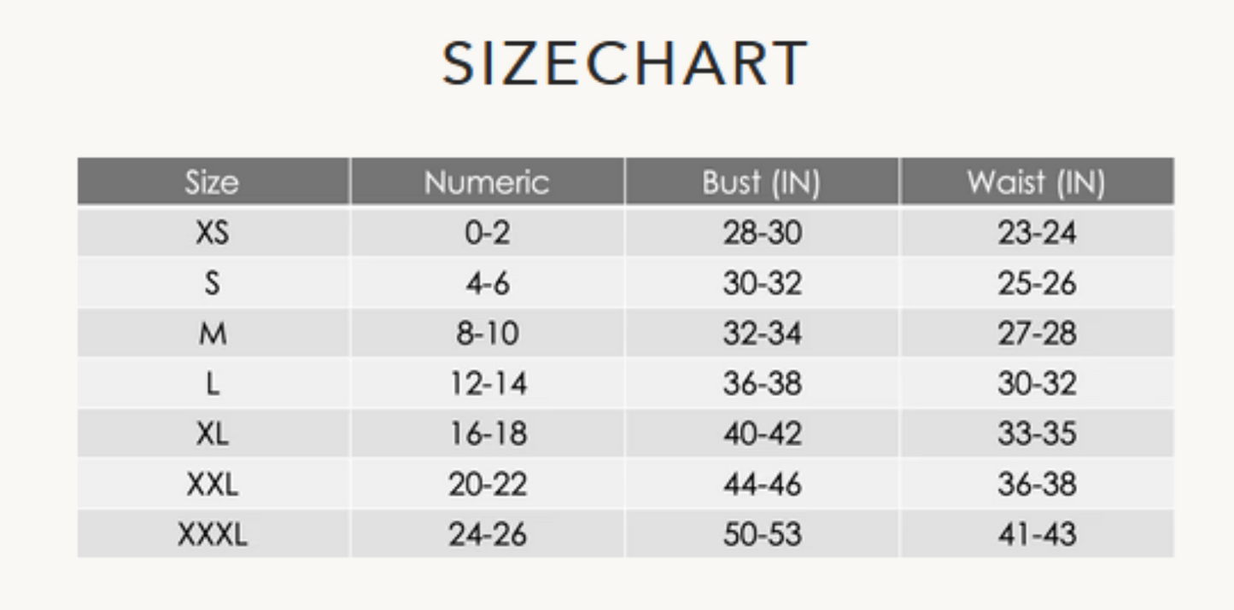Click the Size column header

[212, 183]
